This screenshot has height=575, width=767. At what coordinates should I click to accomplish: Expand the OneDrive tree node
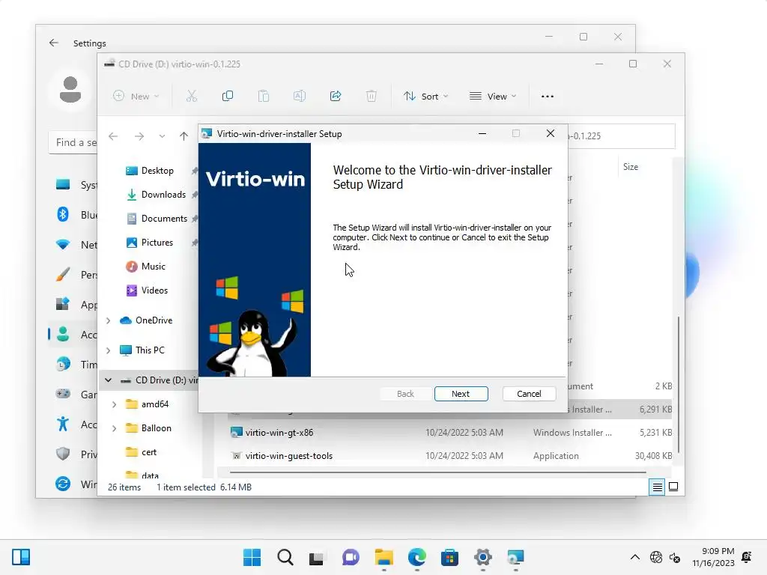[x=109, y=320]
